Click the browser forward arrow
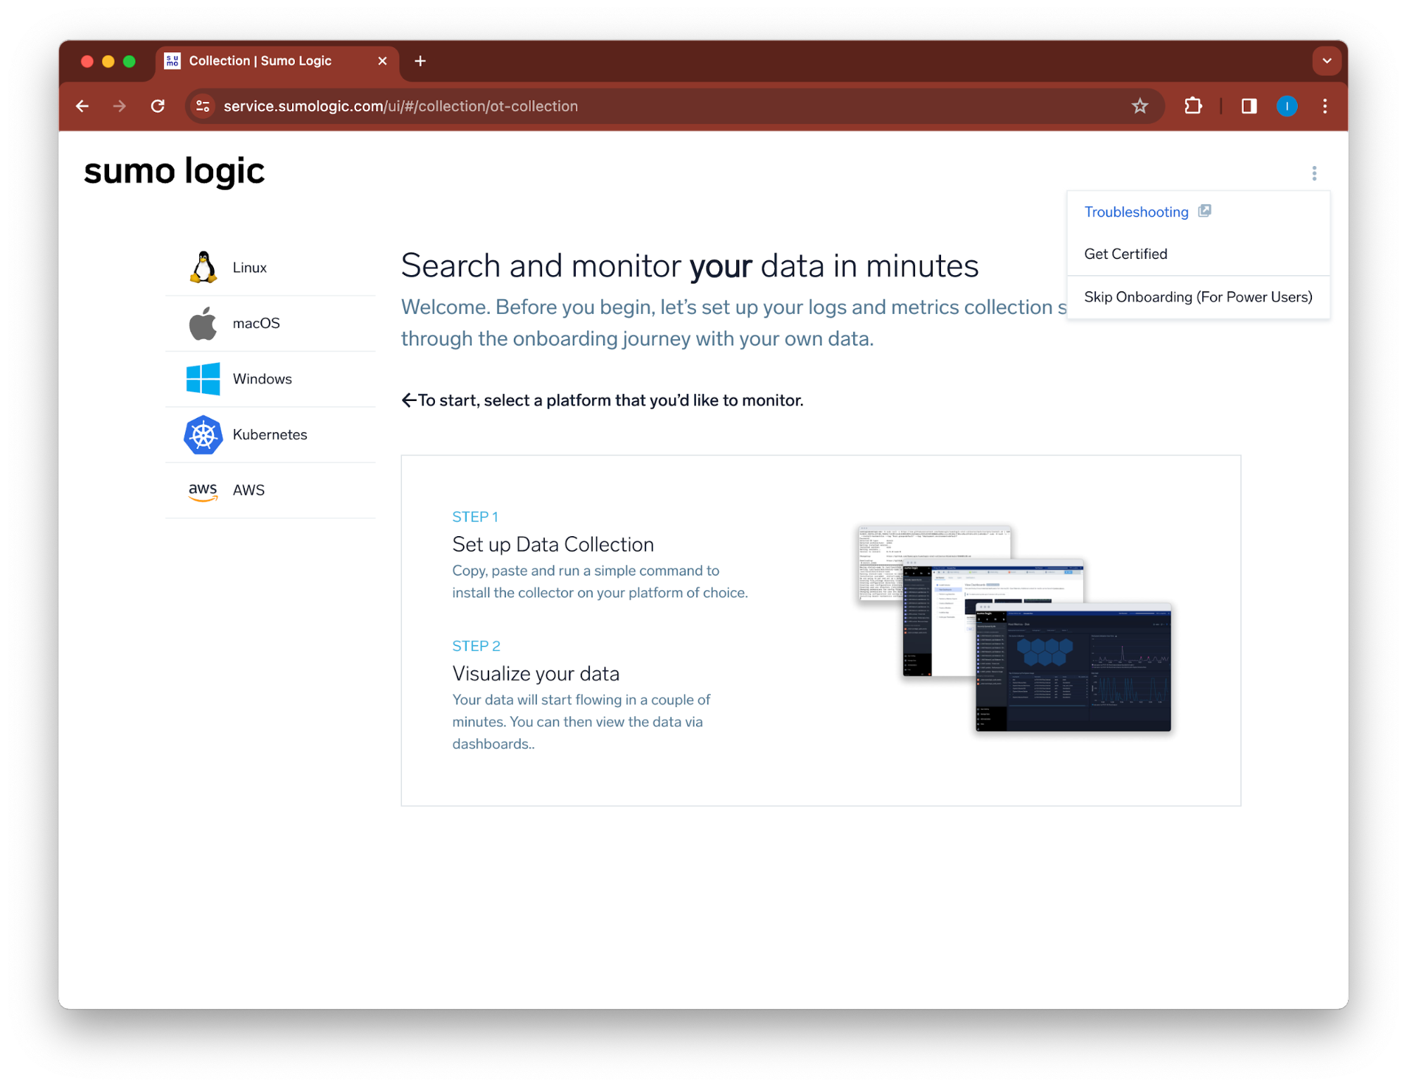 120,106
